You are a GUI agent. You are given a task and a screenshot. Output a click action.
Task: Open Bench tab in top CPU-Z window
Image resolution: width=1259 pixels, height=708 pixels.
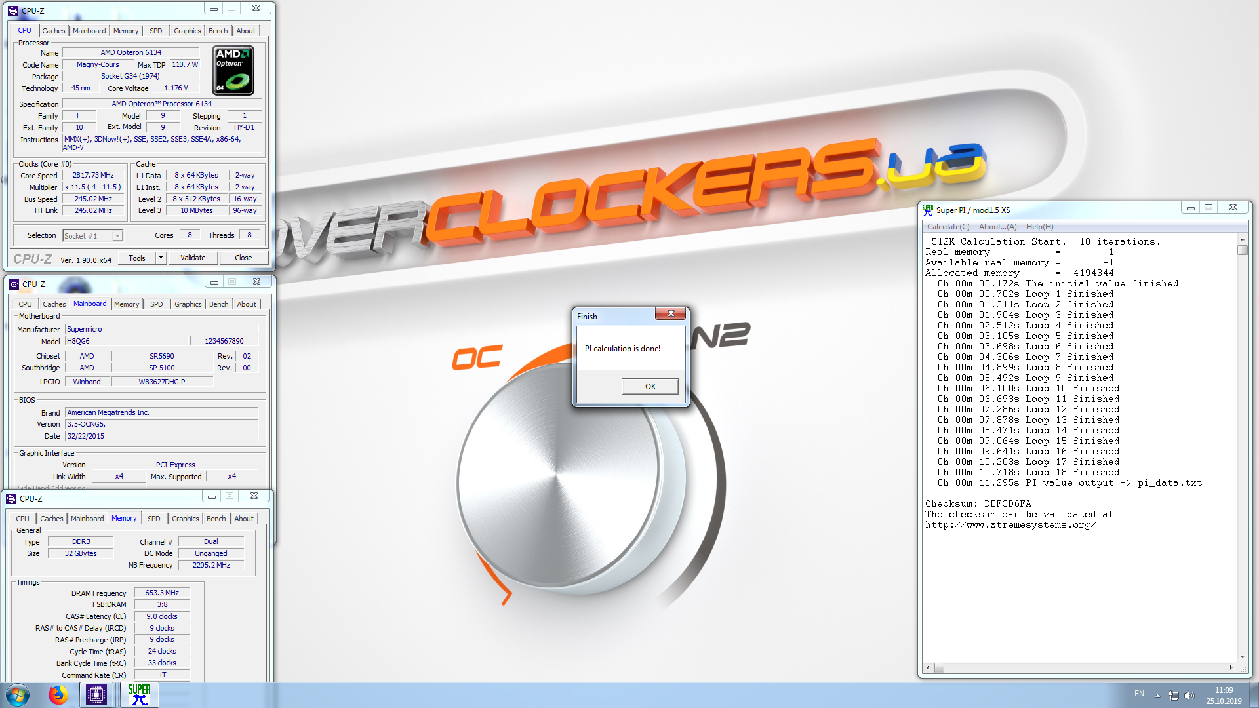218,31
